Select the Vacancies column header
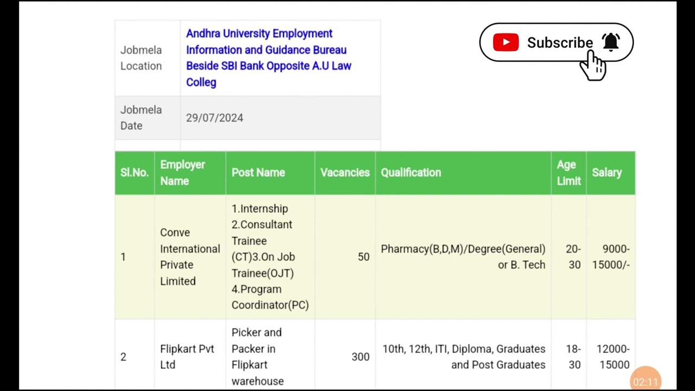 [344, 173]
